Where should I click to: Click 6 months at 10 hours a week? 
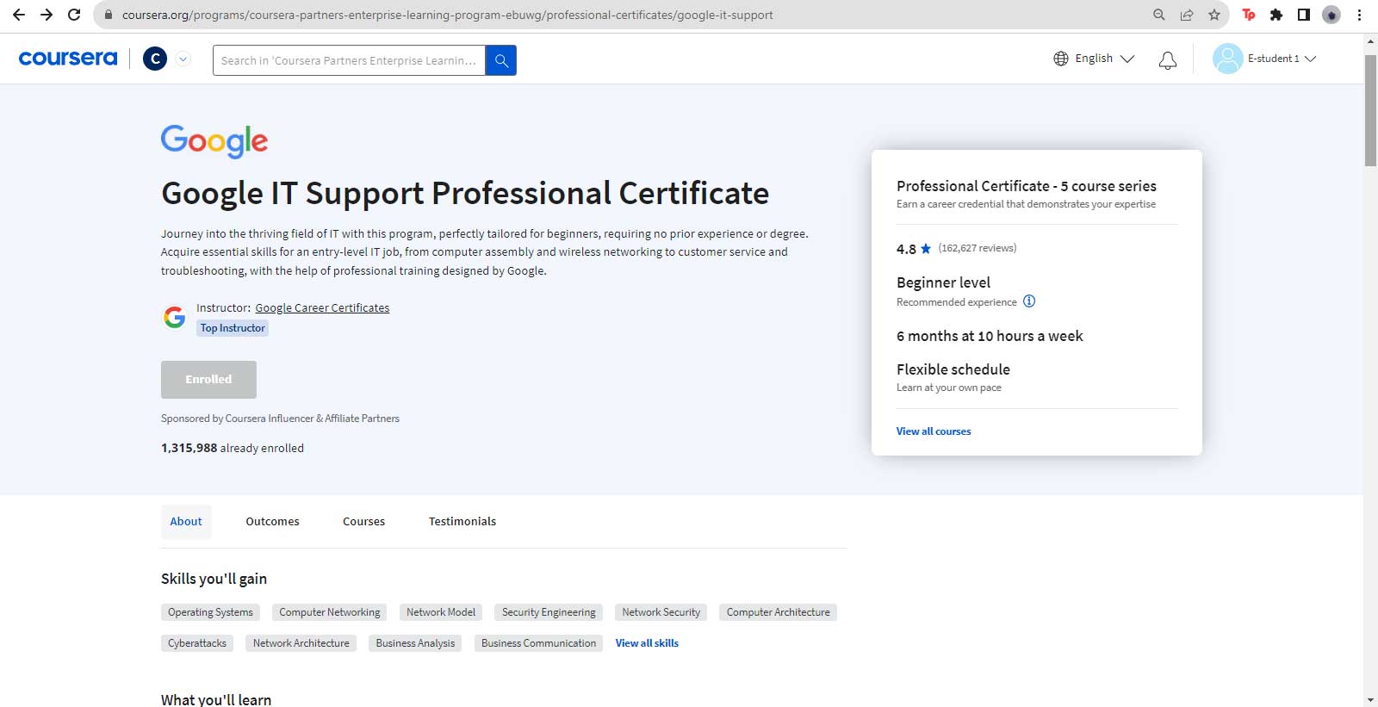[x=990, y=336]
